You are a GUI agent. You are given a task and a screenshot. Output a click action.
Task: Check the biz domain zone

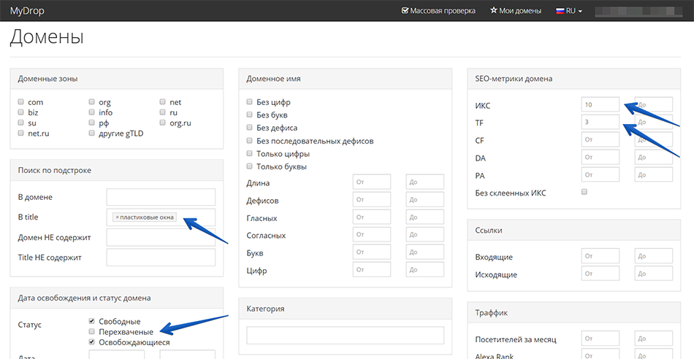coord(20,112)
